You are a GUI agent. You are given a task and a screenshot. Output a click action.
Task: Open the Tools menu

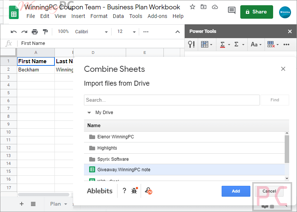[x=135, y=16]
